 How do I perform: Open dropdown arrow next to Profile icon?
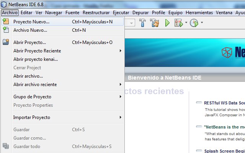[x=202, y=23]
